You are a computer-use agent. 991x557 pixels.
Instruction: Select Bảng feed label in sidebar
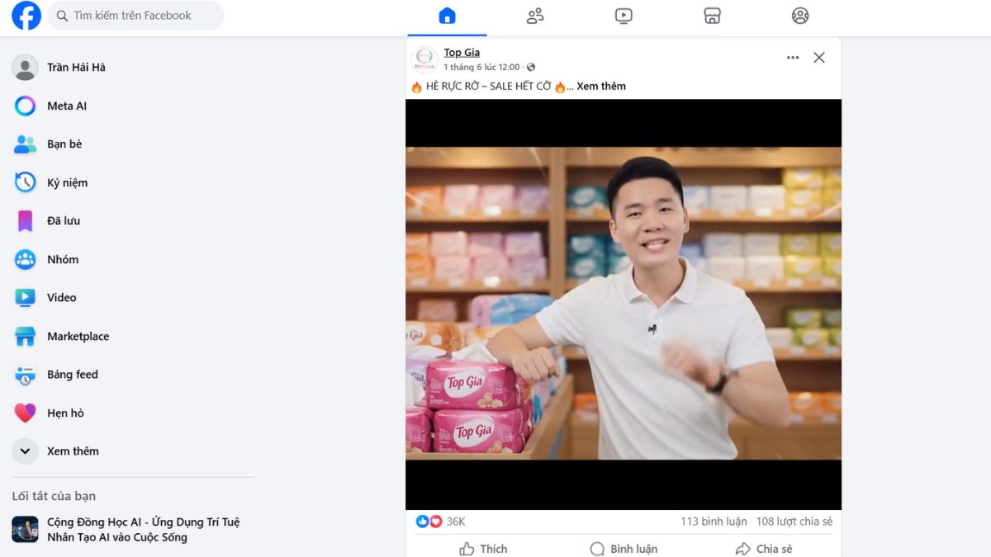tap(73, 375)
